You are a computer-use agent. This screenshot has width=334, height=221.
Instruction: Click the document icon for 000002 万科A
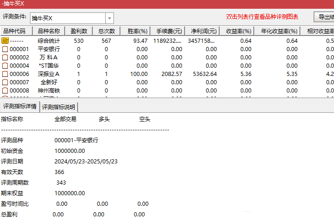coord(5,58)
